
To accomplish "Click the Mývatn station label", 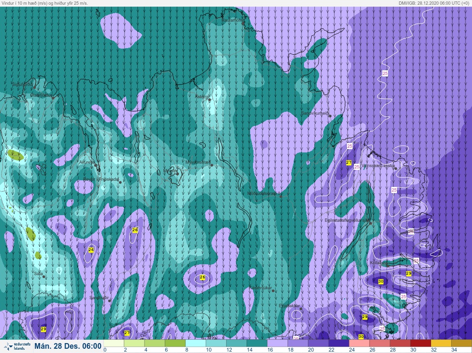I will tap(170, 171).
